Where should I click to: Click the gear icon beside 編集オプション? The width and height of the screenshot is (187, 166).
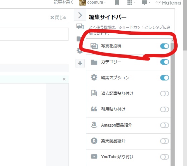click(x=94, y=77)
